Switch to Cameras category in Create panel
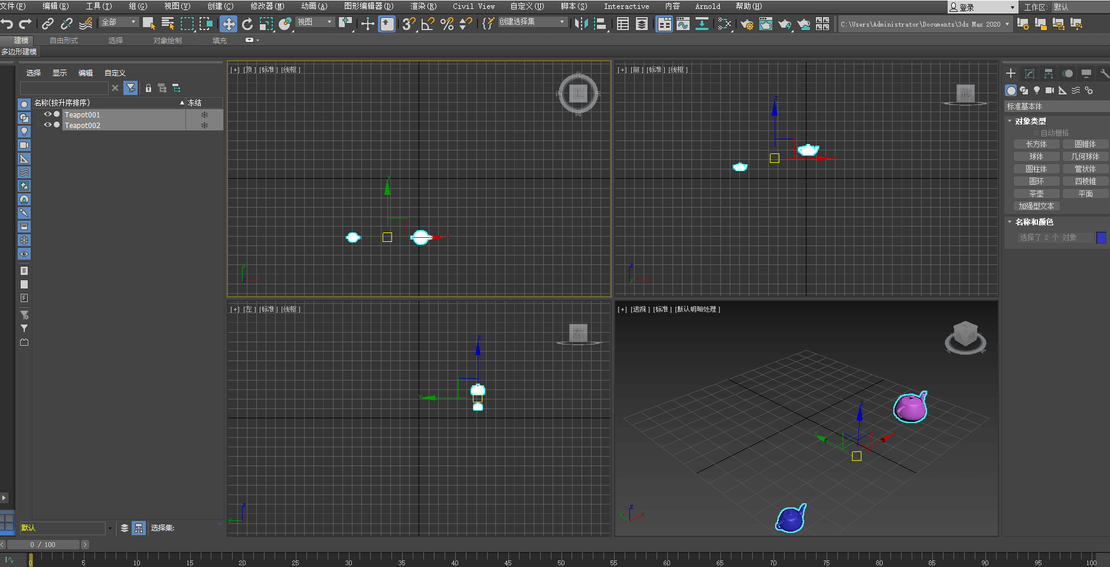This screenshot has height=567, width=1110. (1049, 90)
